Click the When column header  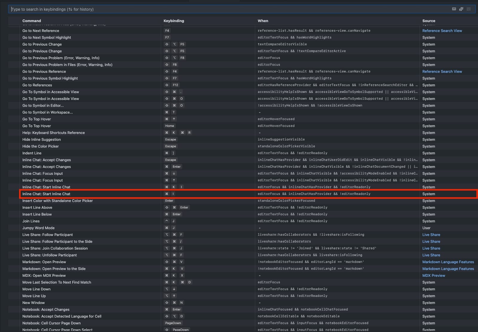263,21
